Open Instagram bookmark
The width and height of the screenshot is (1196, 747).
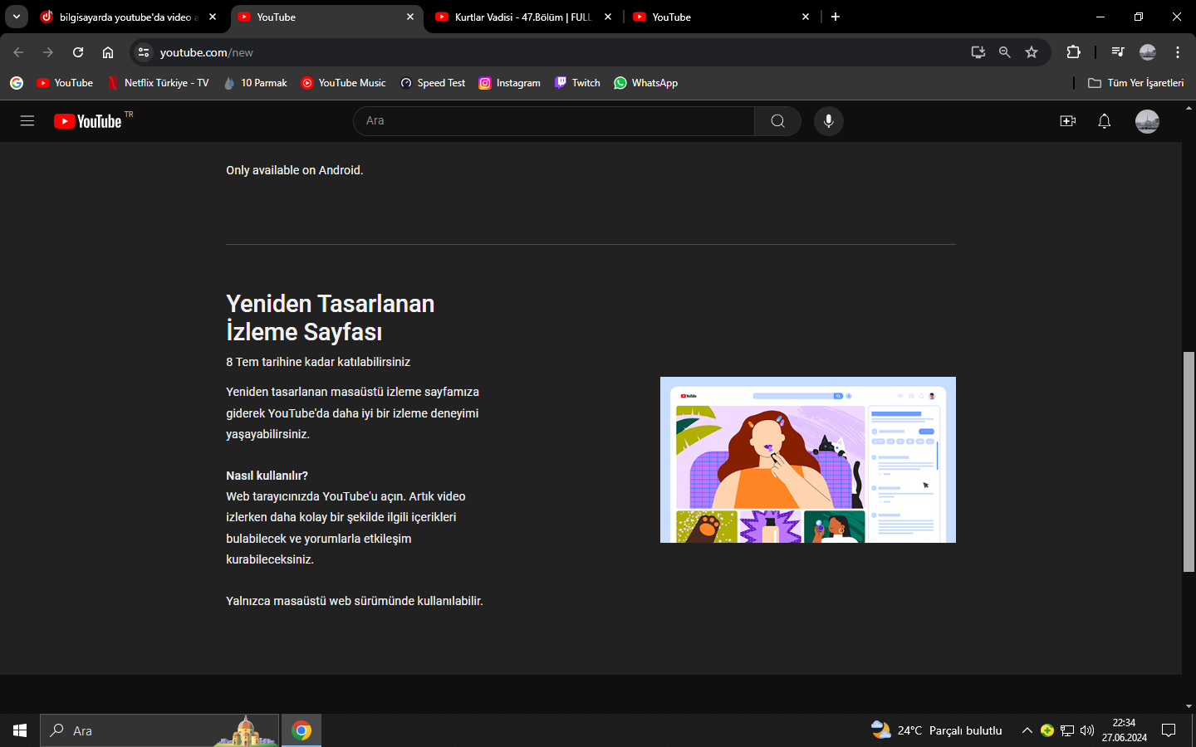point(510,83)
